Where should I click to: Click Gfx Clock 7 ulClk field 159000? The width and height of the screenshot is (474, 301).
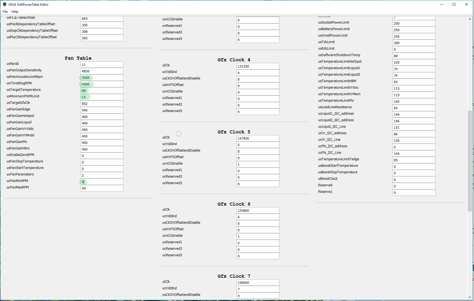click(258, 283)
